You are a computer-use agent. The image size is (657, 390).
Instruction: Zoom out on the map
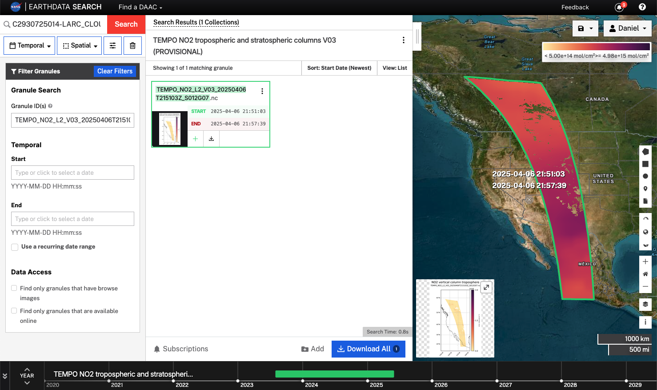pyautogui.click(x=645, y=286)
